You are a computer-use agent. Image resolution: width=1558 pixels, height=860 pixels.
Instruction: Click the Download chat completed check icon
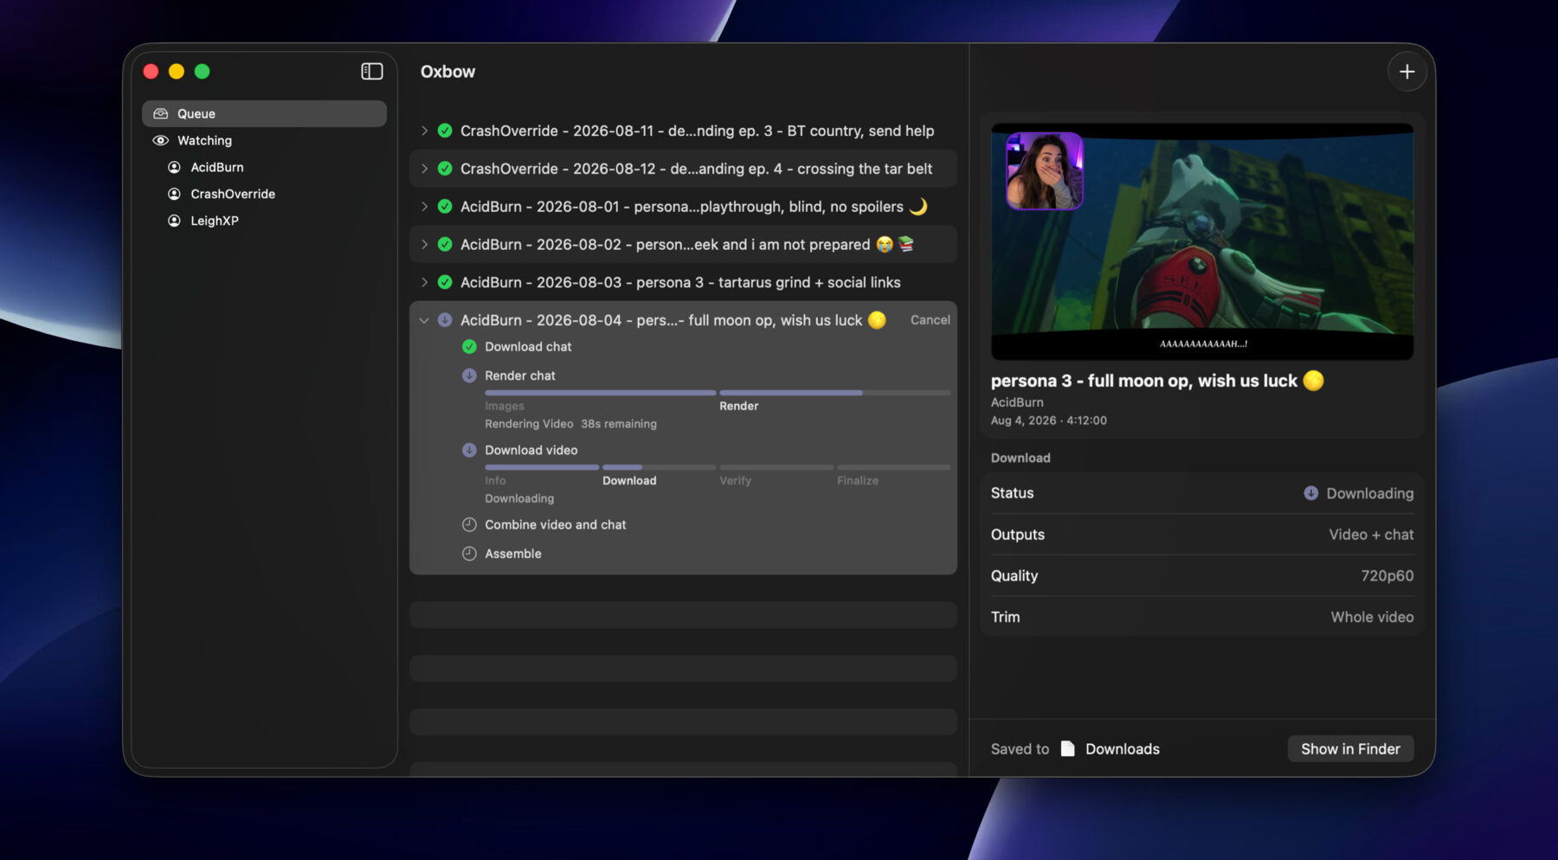(469, 347)
